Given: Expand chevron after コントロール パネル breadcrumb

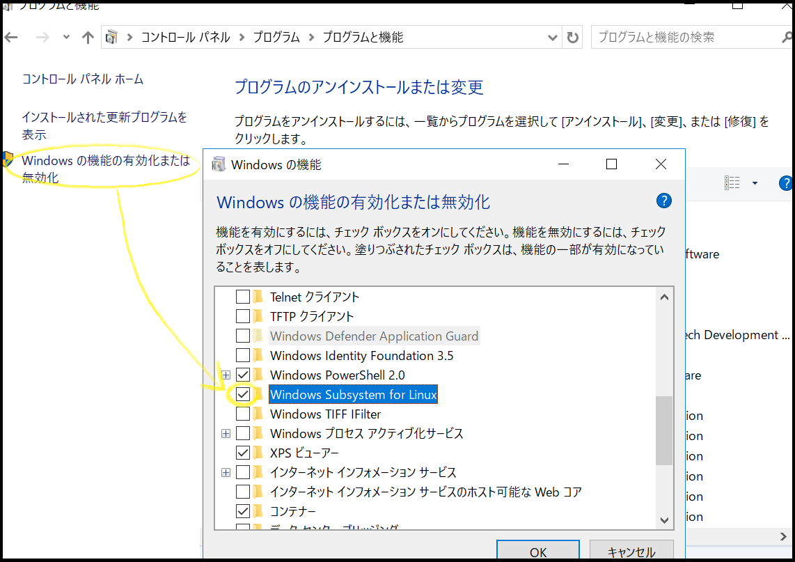Looking at the screenshot, I should pos(242,38).
